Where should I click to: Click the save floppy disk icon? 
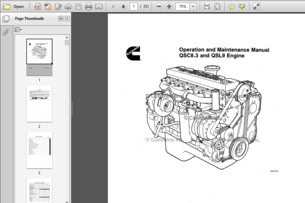78,7
